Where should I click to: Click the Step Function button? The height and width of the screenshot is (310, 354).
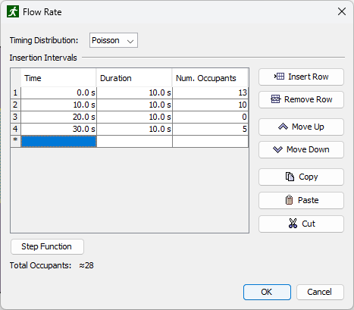tap(47, 246)
